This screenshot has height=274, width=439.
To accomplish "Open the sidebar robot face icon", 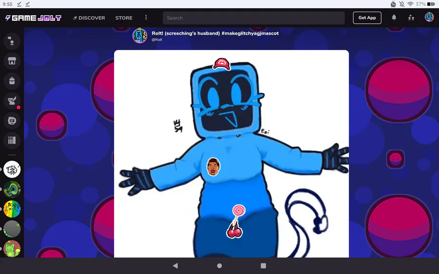I will pos(12,120).
